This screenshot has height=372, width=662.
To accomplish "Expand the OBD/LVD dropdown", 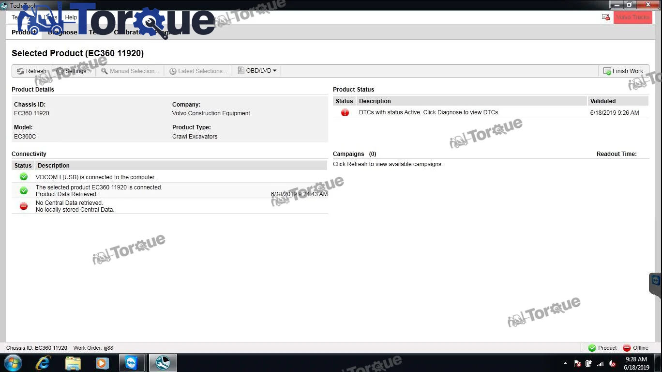I will coord(257,71).
